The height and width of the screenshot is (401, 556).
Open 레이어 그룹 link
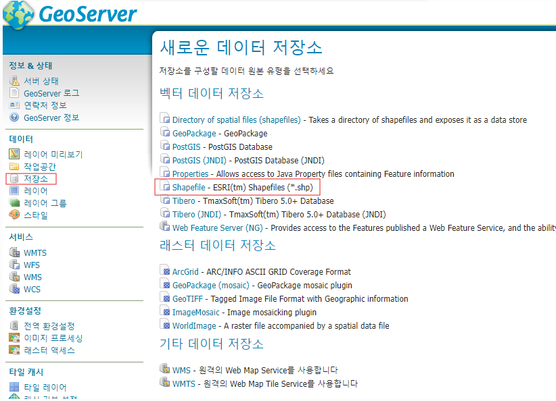coord(45,203)
